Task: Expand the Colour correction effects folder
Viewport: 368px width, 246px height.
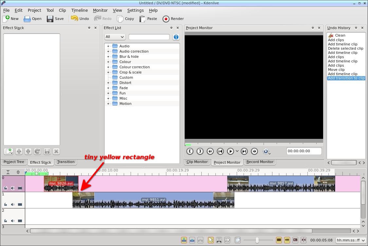Action: click(108, 67)
